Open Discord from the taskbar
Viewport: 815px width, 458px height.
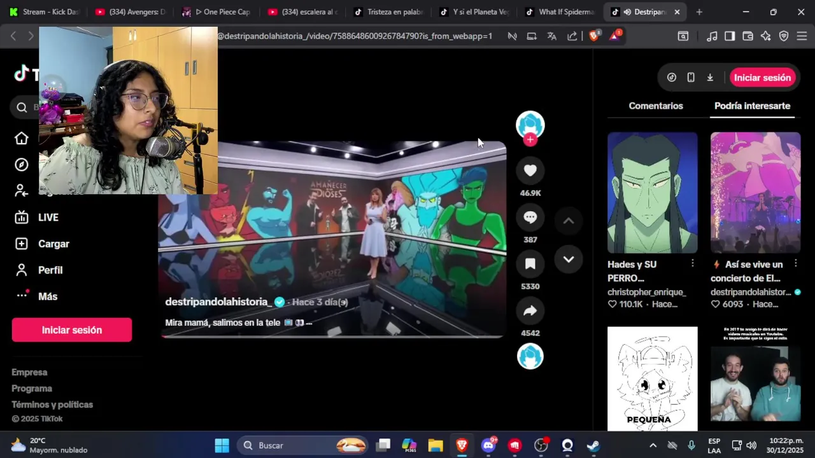click(x=488, y=445)
